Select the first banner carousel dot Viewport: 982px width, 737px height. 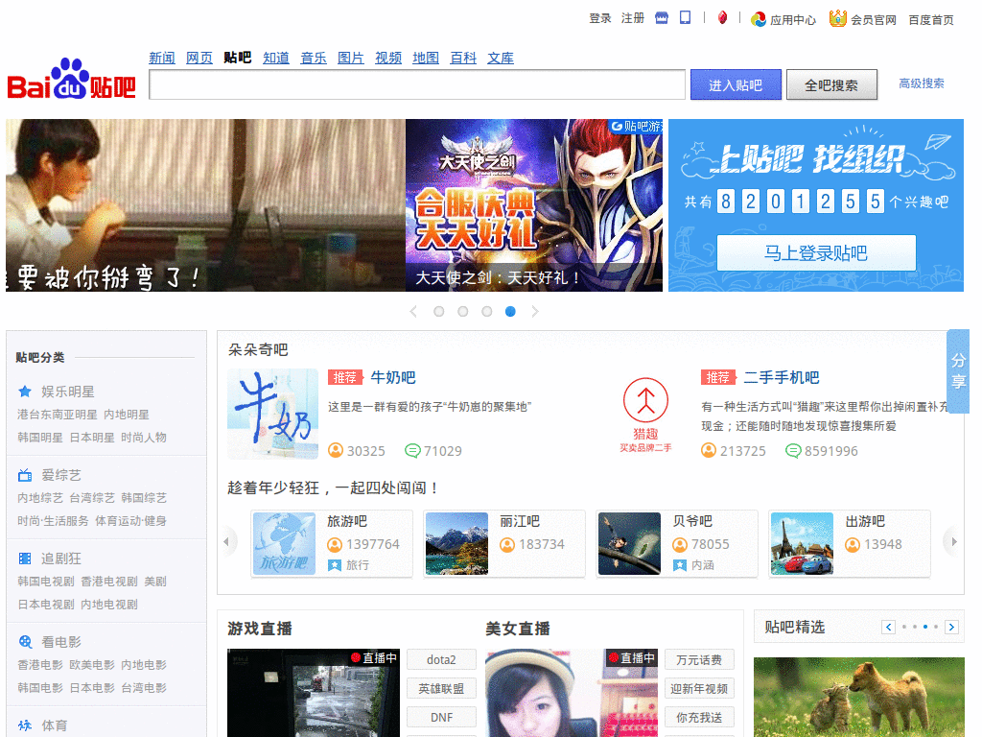[439, 312]
